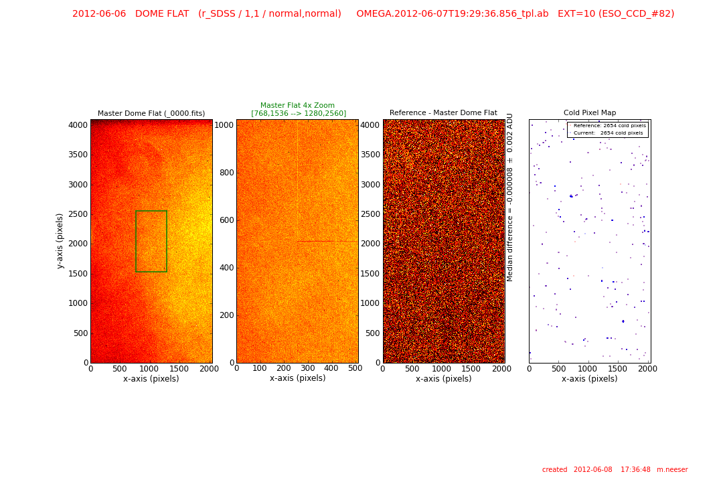Click the red header title with DOME FLAT
Viewport: 723px width, 482px height.
click(373, 13)
